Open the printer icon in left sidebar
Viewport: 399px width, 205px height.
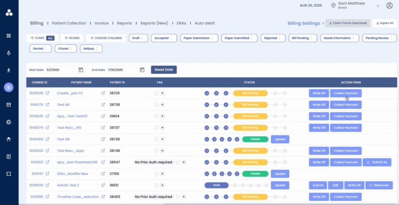(x=9, y=122)
